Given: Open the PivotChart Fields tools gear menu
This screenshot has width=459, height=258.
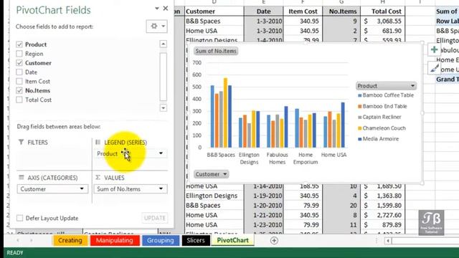Looking at the screenshot, I should tap(157, 27).
